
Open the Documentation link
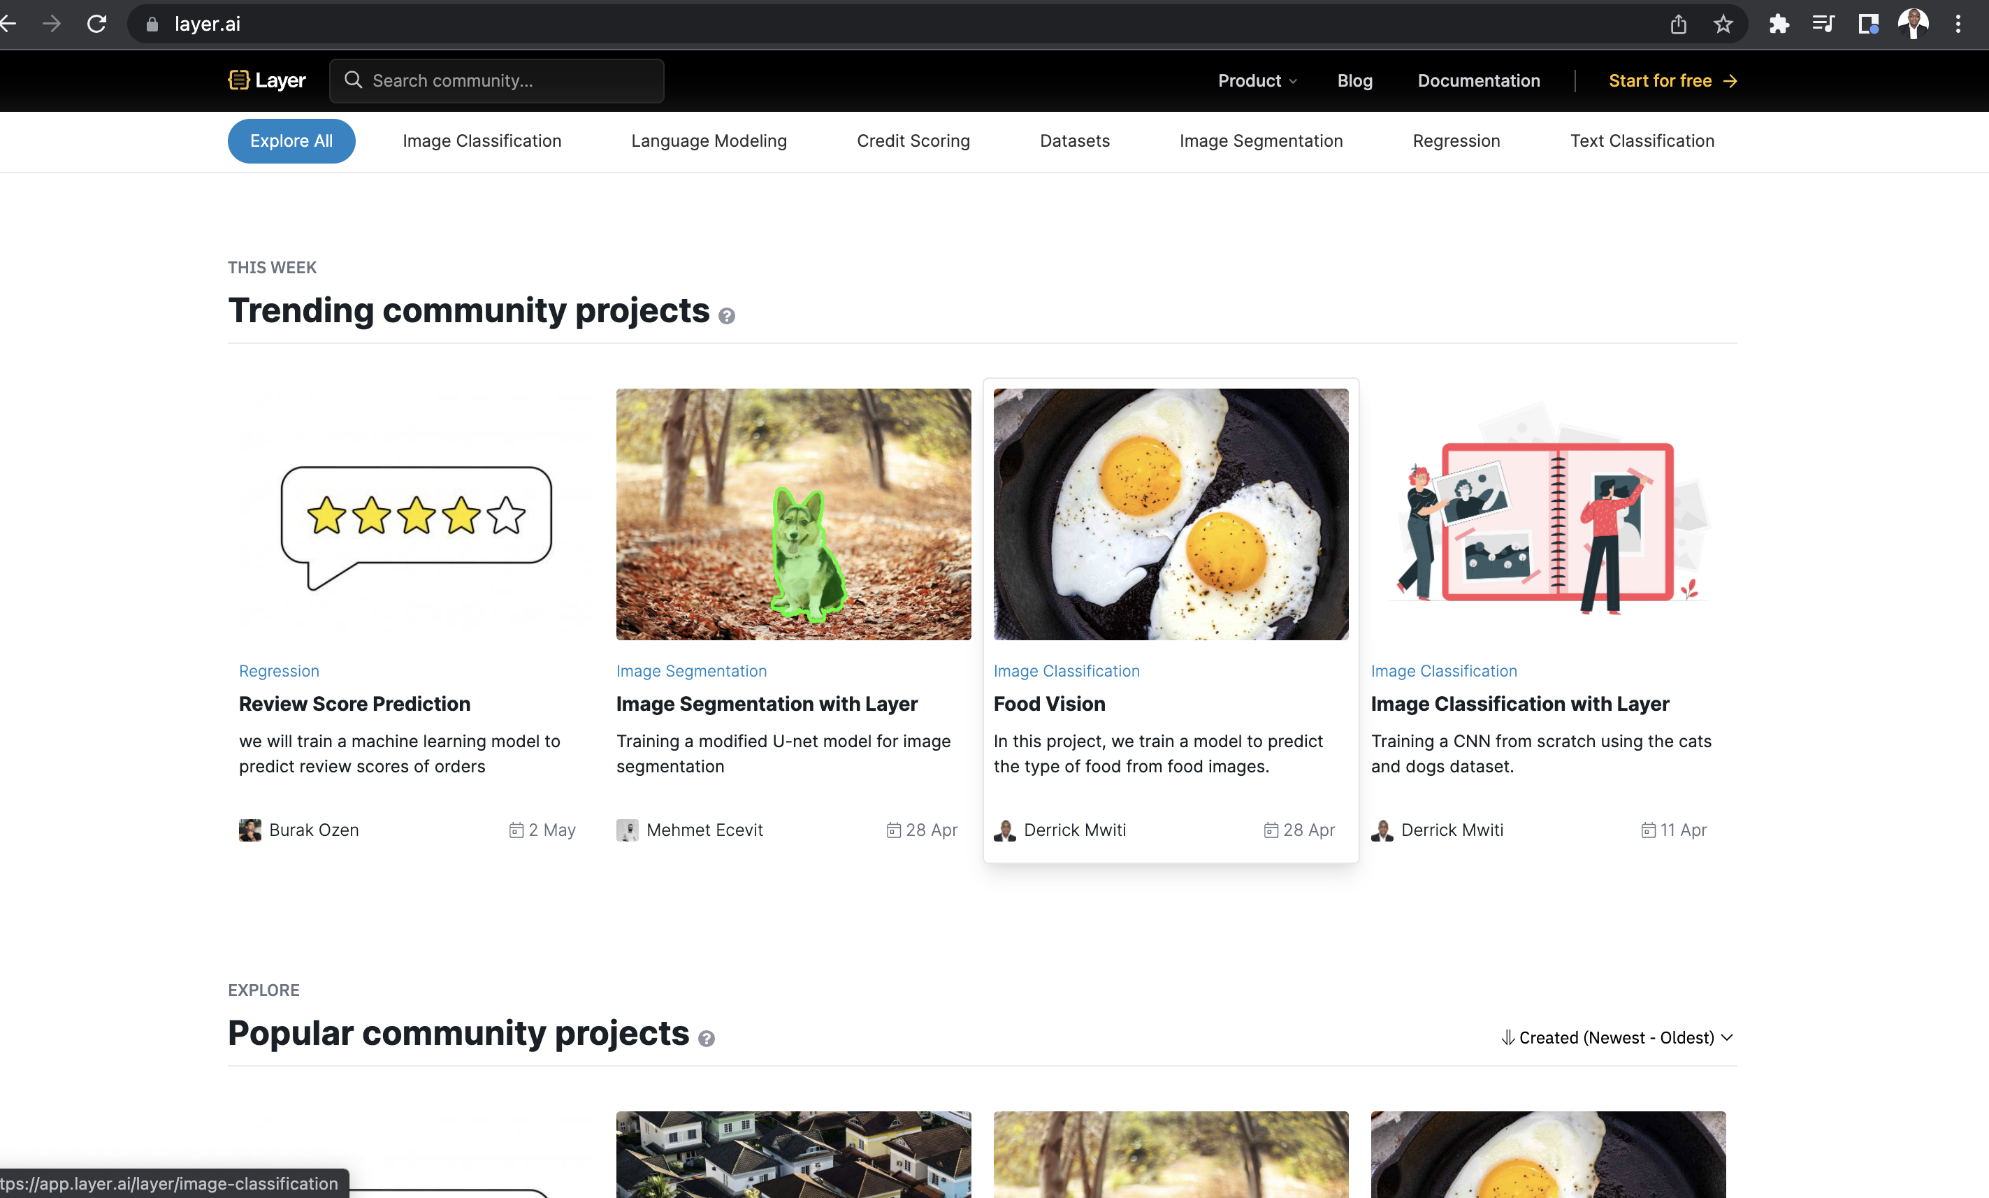click(1479, 80)
